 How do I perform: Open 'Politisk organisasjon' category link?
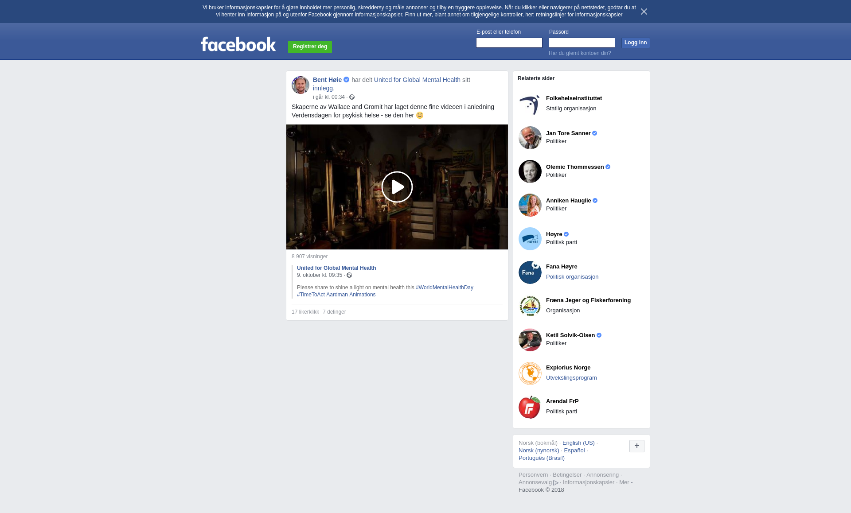pos(572,277)
